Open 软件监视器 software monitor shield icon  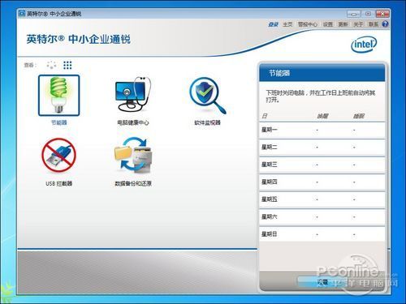coord(207,96)
